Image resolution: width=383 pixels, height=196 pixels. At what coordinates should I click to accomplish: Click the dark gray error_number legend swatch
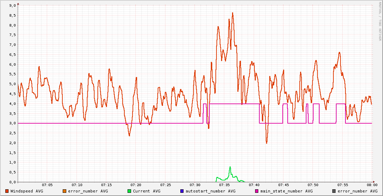point(334,191)
